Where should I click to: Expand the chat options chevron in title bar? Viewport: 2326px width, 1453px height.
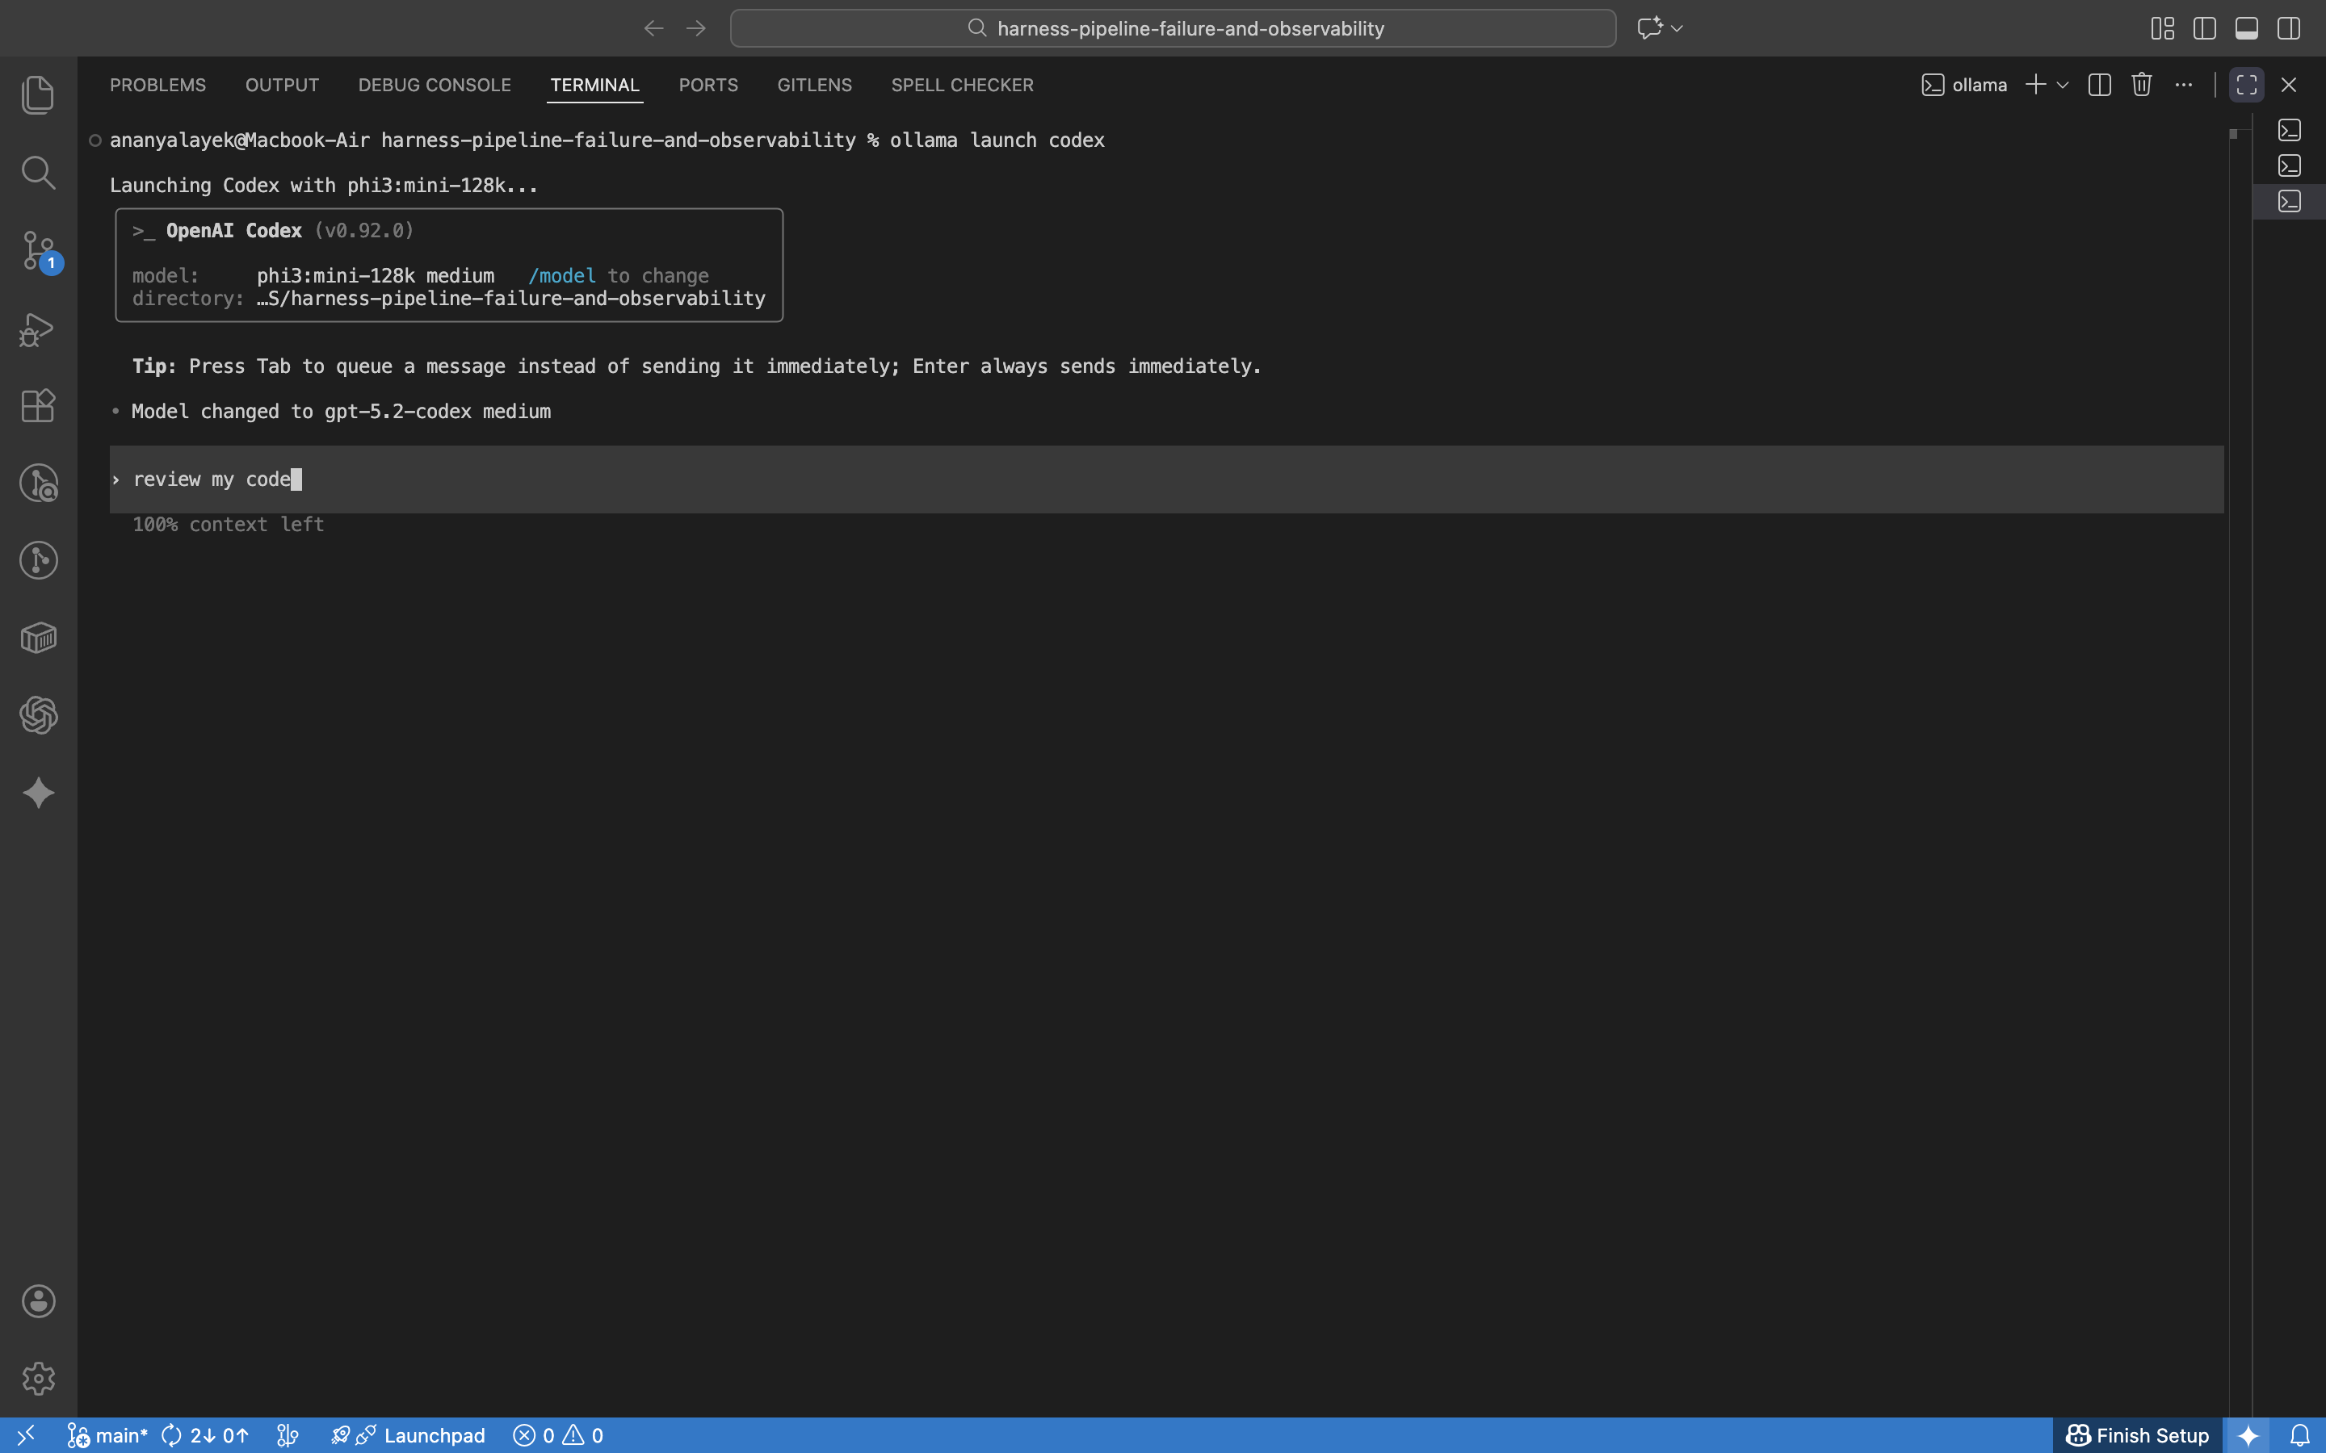(x=1677, y=29)
